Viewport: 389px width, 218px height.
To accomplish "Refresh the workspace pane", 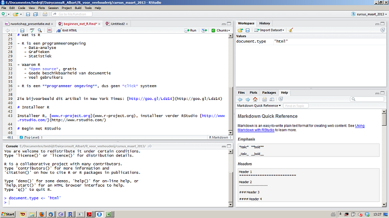I will pyautogui.click(x=382, y=30).
